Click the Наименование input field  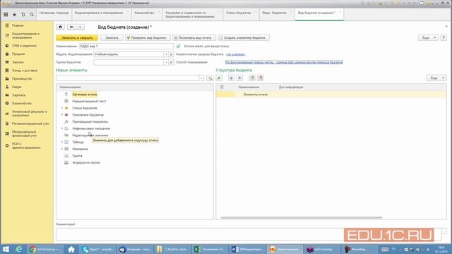126,46
